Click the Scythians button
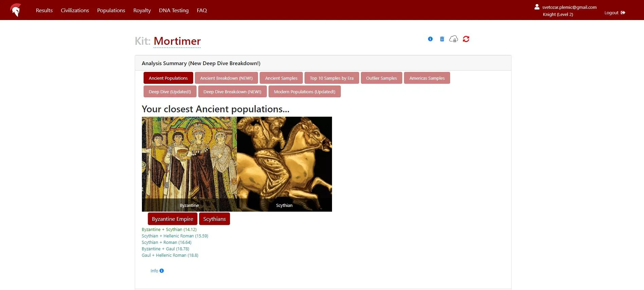 click(215, 219)
